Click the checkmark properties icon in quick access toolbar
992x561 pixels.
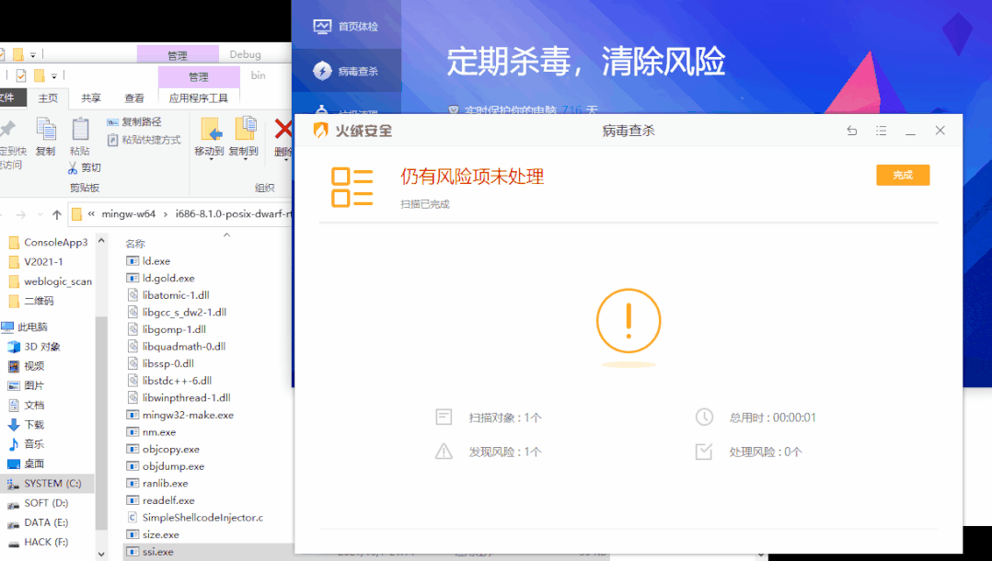21,76
